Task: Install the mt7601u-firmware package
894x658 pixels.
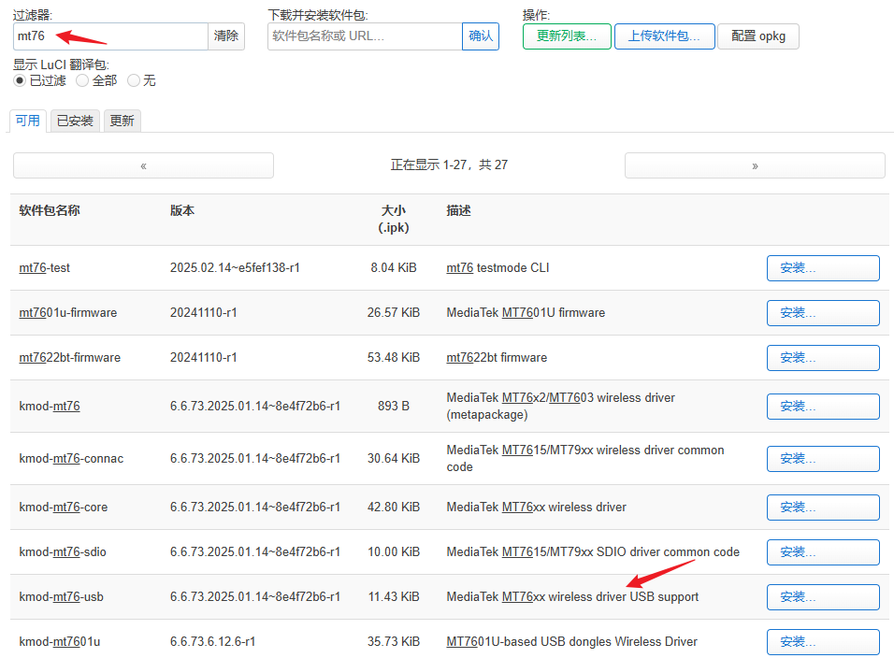Action: 822,313
